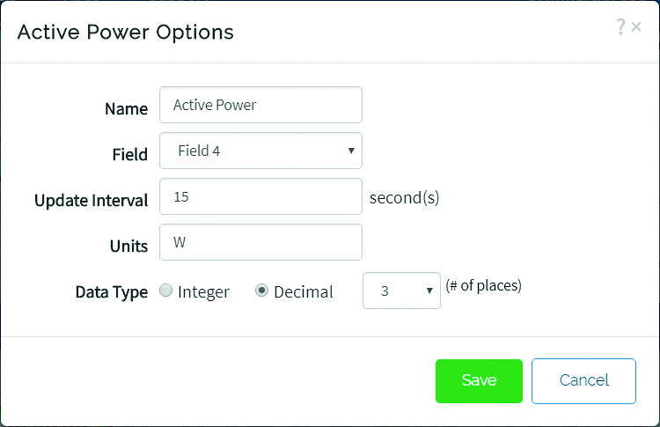
Task: Click the Integer label text
Action: point(203,292)
